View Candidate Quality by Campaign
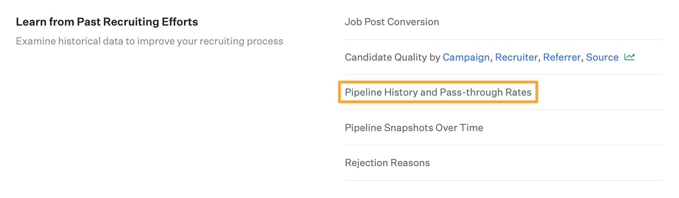 (x=466, y=57)
